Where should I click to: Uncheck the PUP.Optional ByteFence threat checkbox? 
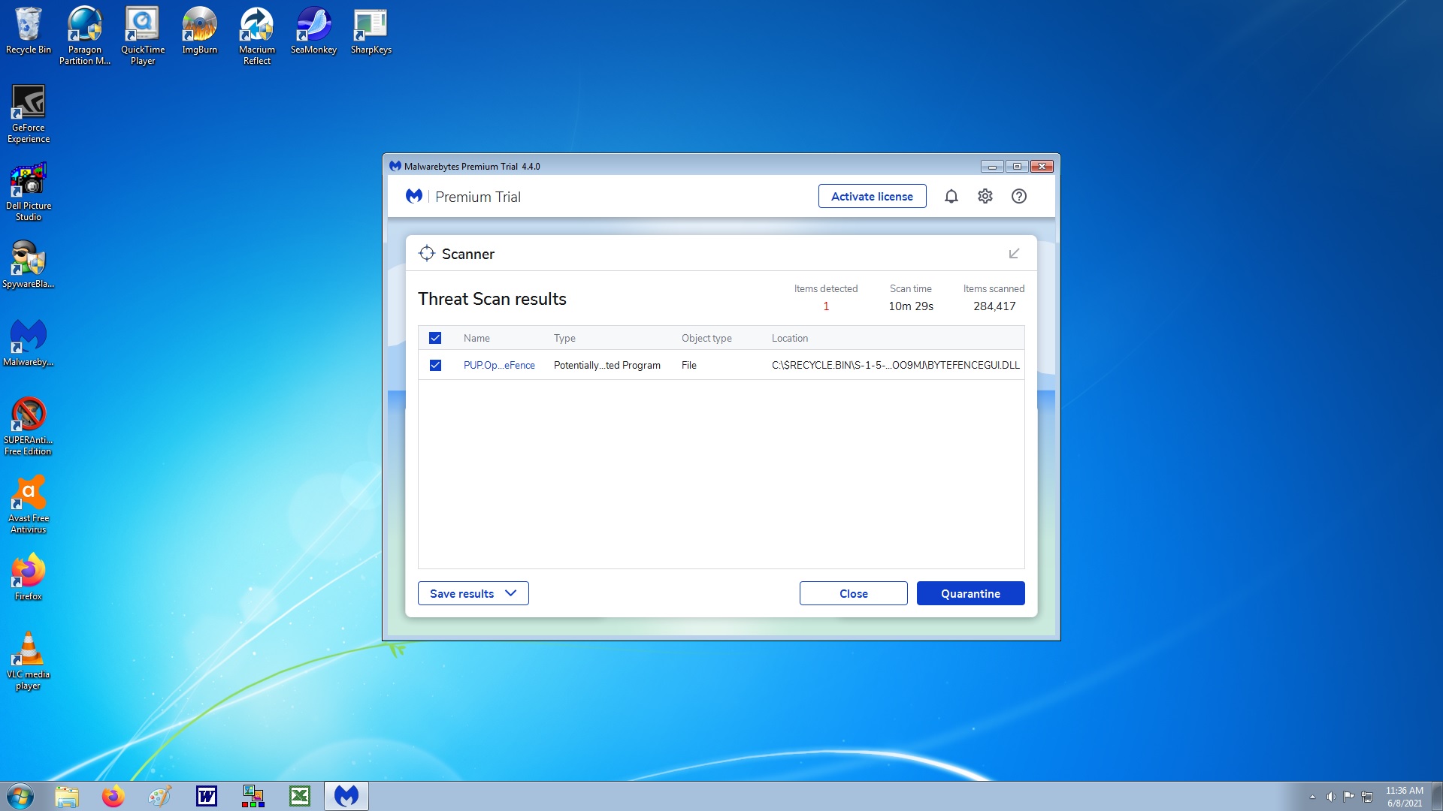click(x=435, y=365)
